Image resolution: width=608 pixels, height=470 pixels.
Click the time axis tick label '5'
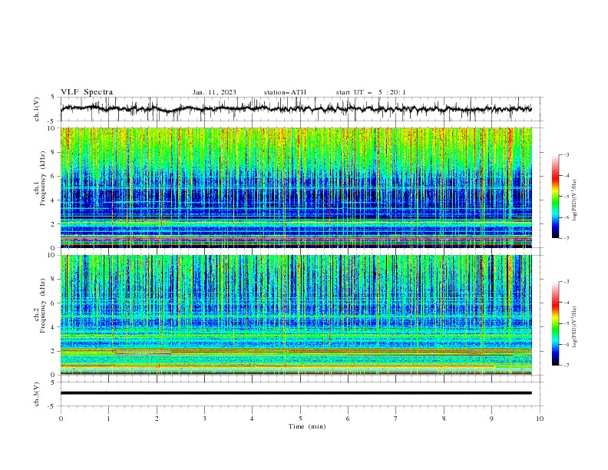pyautogui.click(x=300, y=419)
